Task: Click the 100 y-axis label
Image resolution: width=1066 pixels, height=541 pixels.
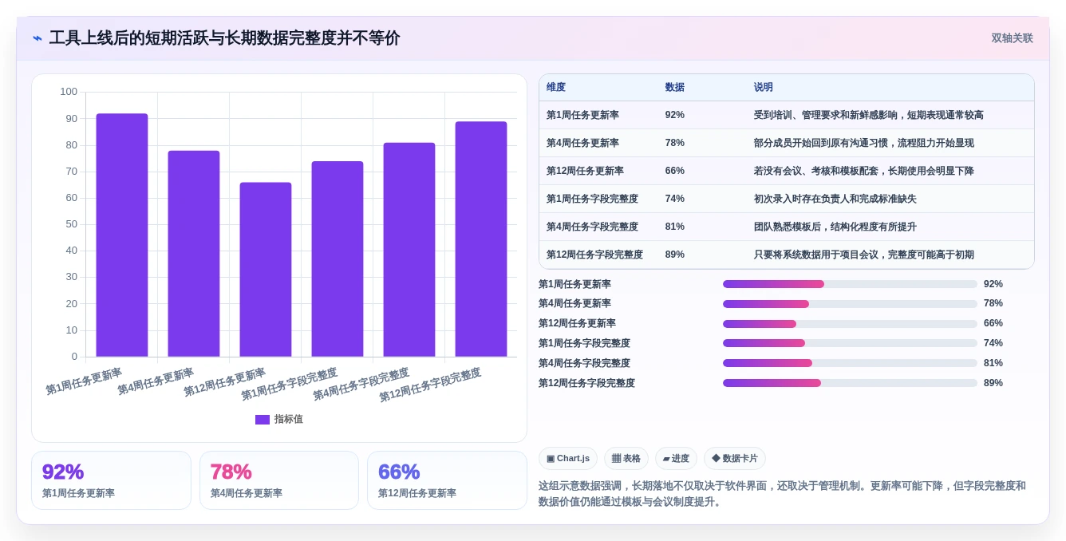Action: (69, 92)
